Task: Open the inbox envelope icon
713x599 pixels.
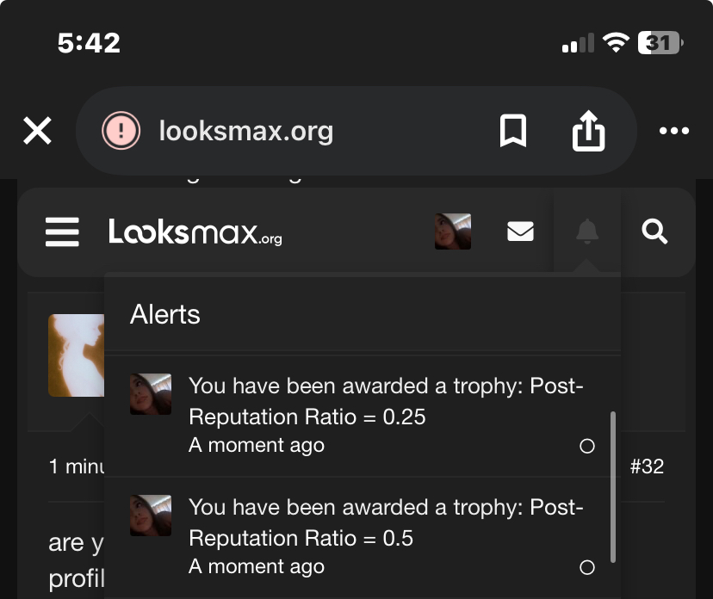Action: click(x=520, y=232)
